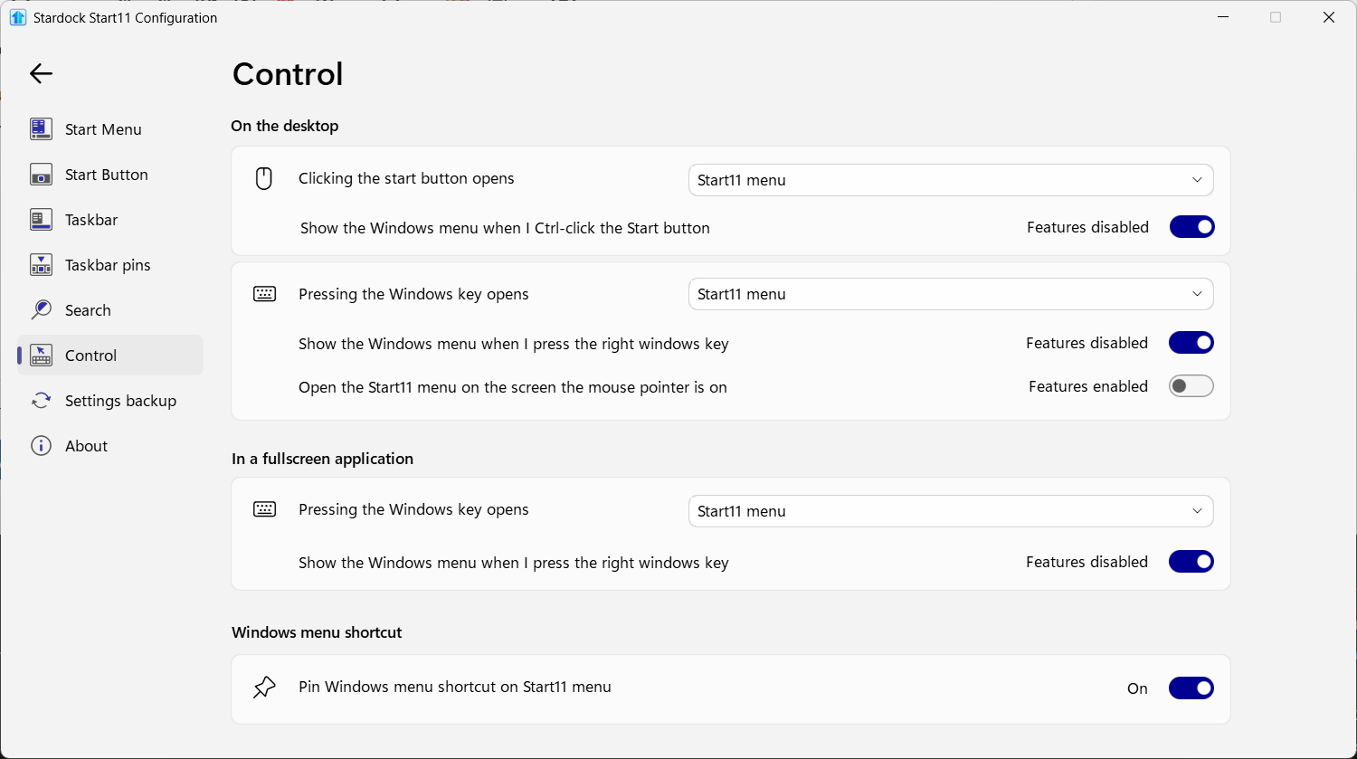Open the Start Menu settings page
Image resolution: width=1357 pixels, height=759 pixels.
(x=110, y=129)
